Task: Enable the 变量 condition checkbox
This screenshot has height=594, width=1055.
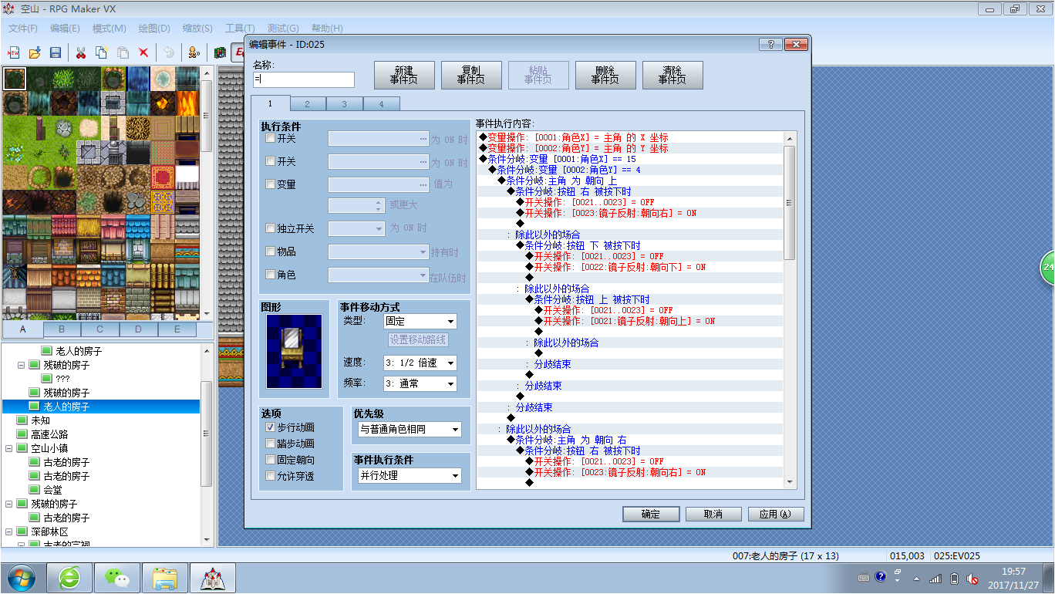Action: click(270, 184)
